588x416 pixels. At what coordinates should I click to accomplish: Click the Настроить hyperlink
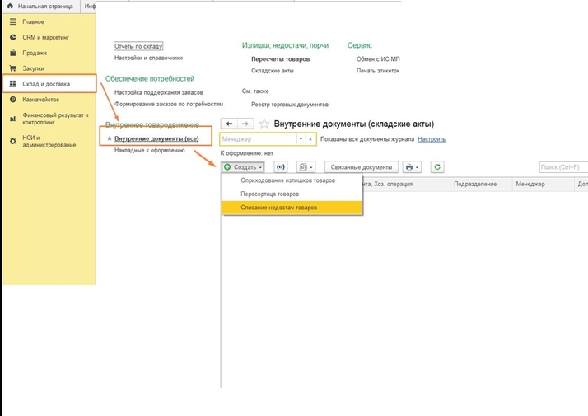(x=431, y=139)
